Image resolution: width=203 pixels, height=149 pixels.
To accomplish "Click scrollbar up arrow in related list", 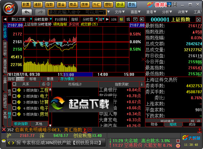I will (x=50, y=89).
